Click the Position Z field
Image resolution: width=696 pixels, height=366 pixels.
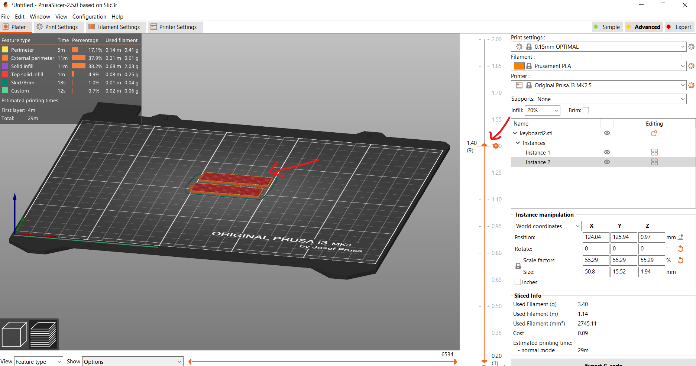(x=651, y=237)
